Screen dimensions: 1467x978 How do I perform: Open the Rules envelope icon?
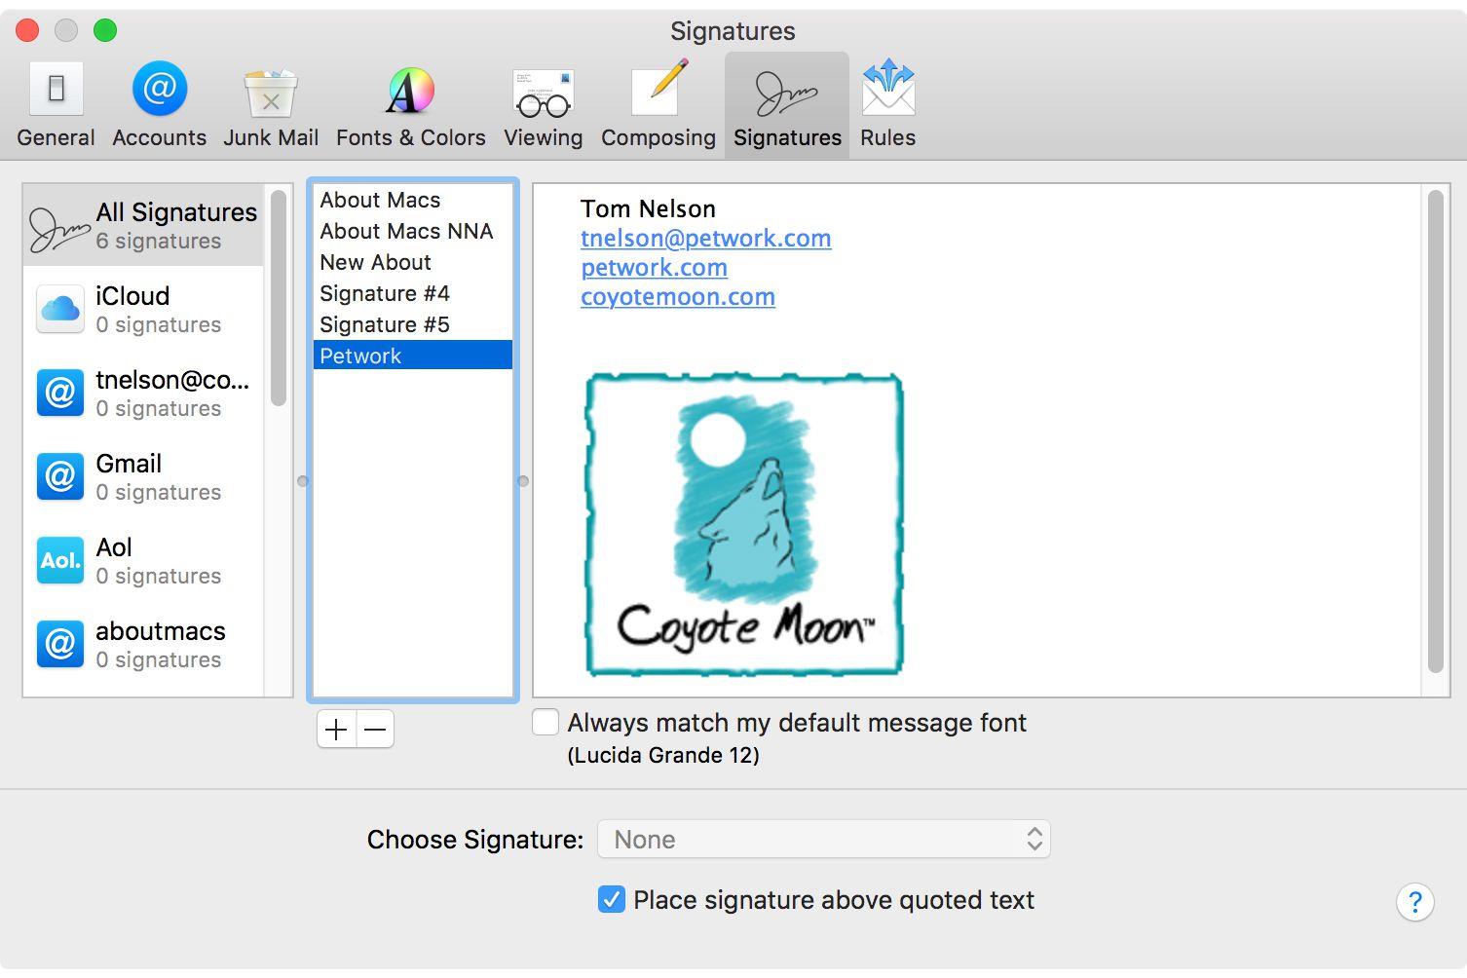(x=888, y=88)
